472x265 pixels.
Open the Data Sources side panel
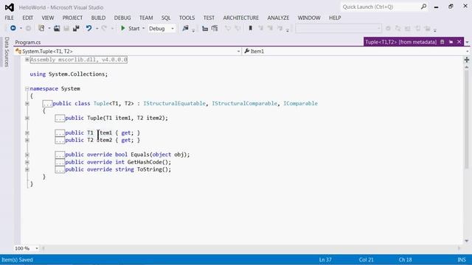(7, 52)
